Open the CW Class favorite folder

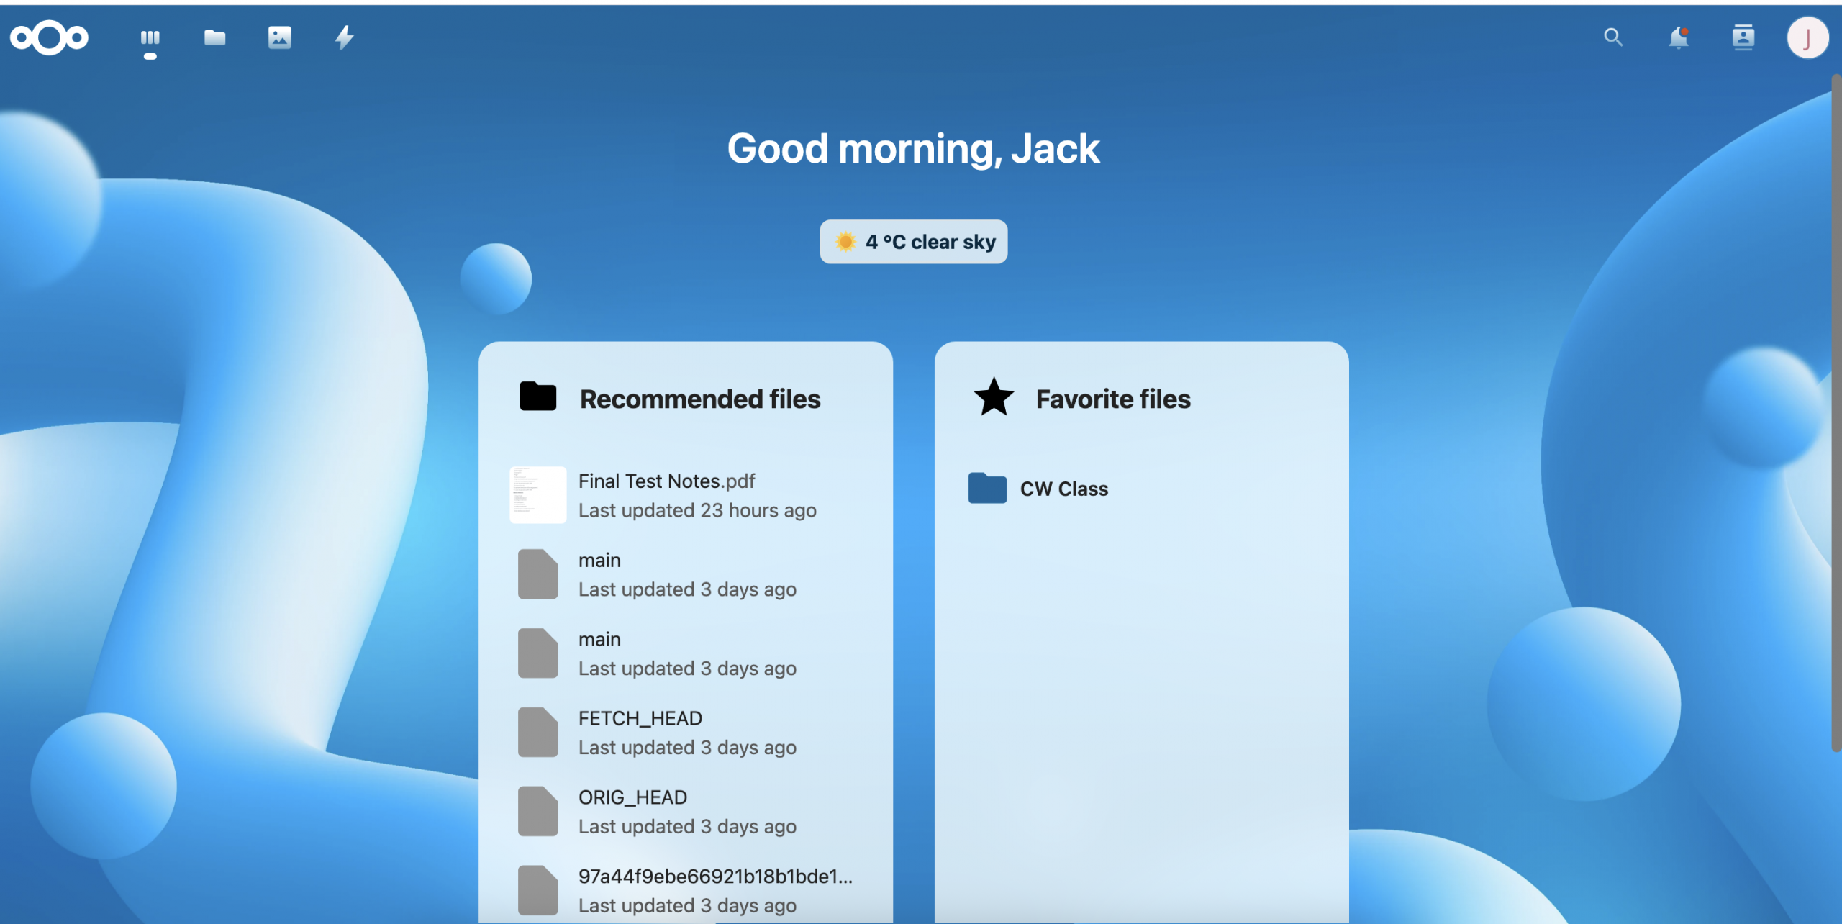click(1141, 489)
